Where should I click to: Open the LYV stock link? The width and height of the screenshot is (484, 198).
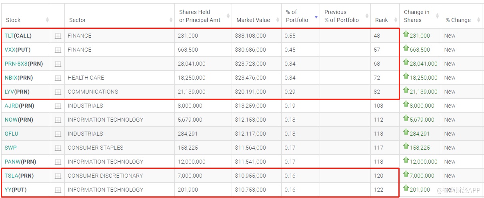pos(10,92)
